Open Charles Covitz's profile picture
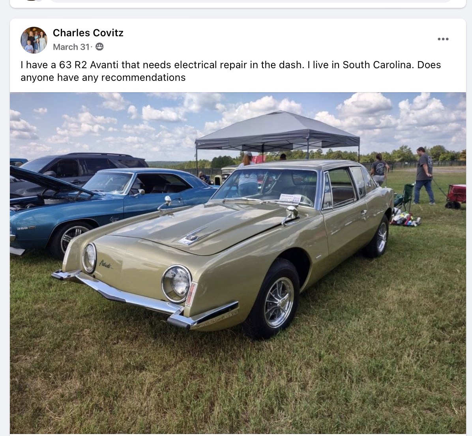Image resolution: width=472 pixels, height=436 pixels. click(34, 40)
